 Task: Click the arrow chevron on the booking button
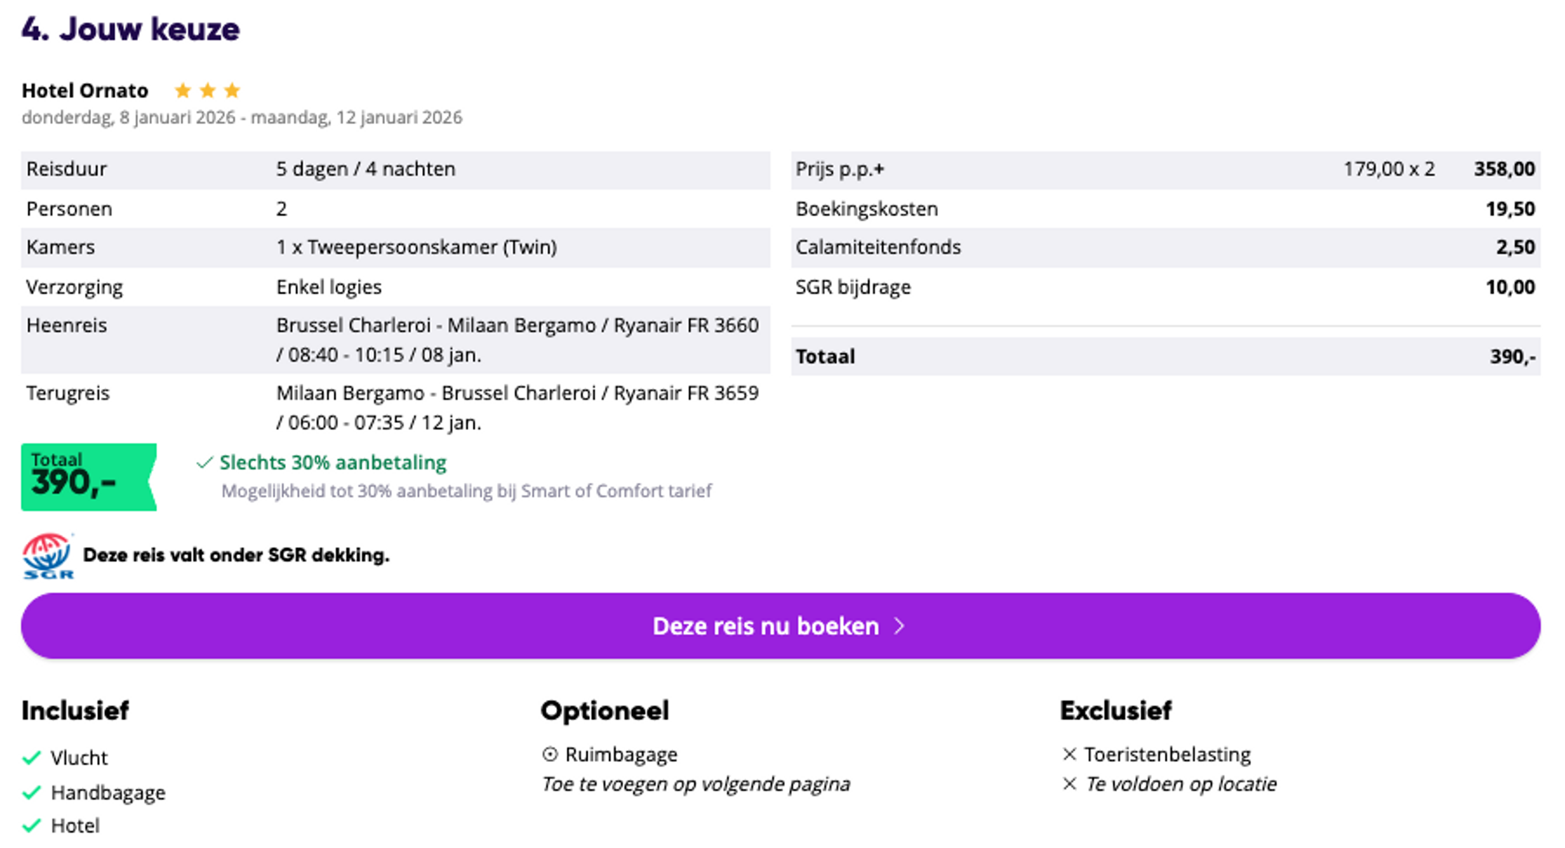click(900, 626)
